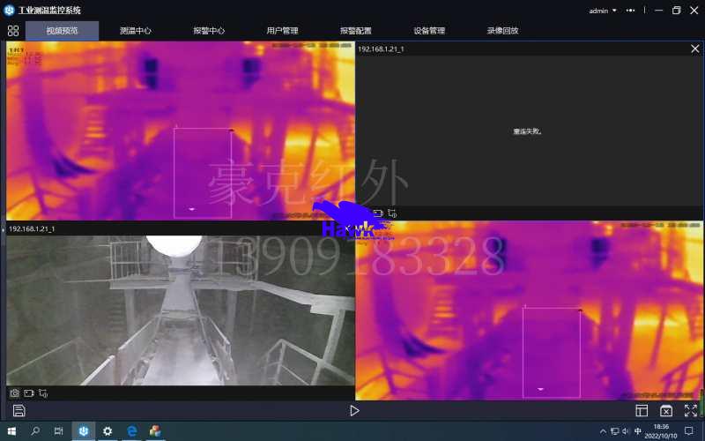Change the video window layout

[x=642, y=411]
